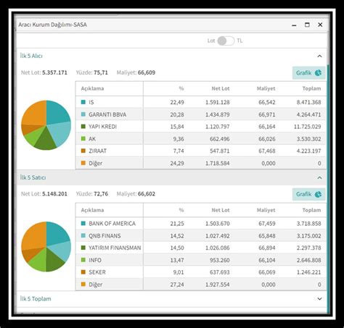Click buyers Yüzde value 75,71
344x328 pixels.
pyautogui.click(x=101, y=72)
